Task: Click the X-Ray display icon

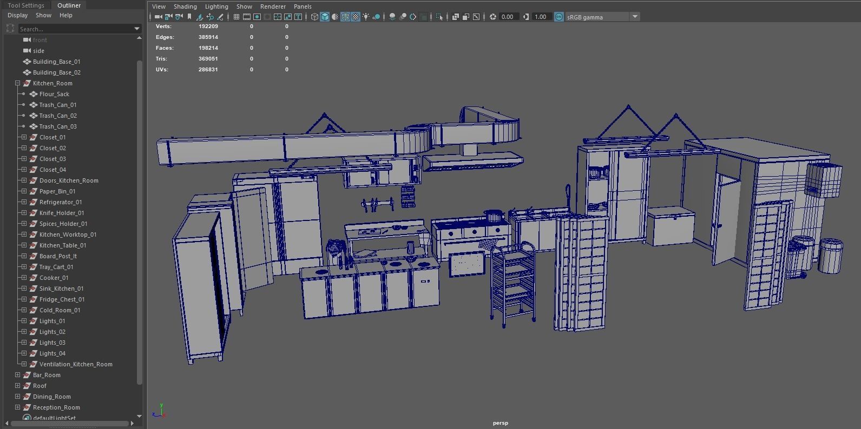Action: tap(455, 17)
